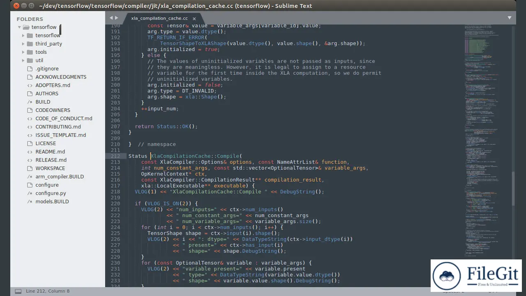The image size is (526, 296).
Task: Expand the nested tensorflow subfolder arrow
Action: tap(23, 35)
